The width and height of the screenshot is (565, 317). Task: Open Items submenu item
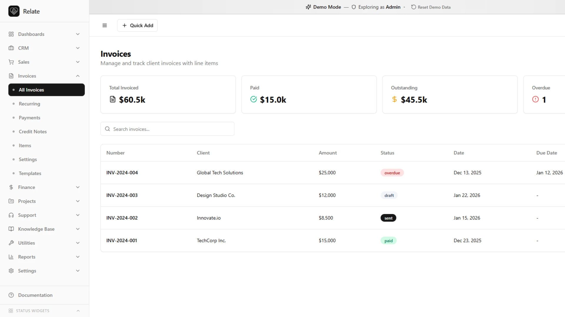tap(46, 146)
